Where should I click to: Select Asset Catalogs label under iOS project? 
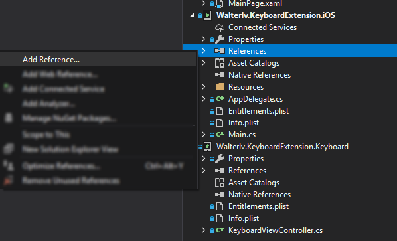click(254, 63)
